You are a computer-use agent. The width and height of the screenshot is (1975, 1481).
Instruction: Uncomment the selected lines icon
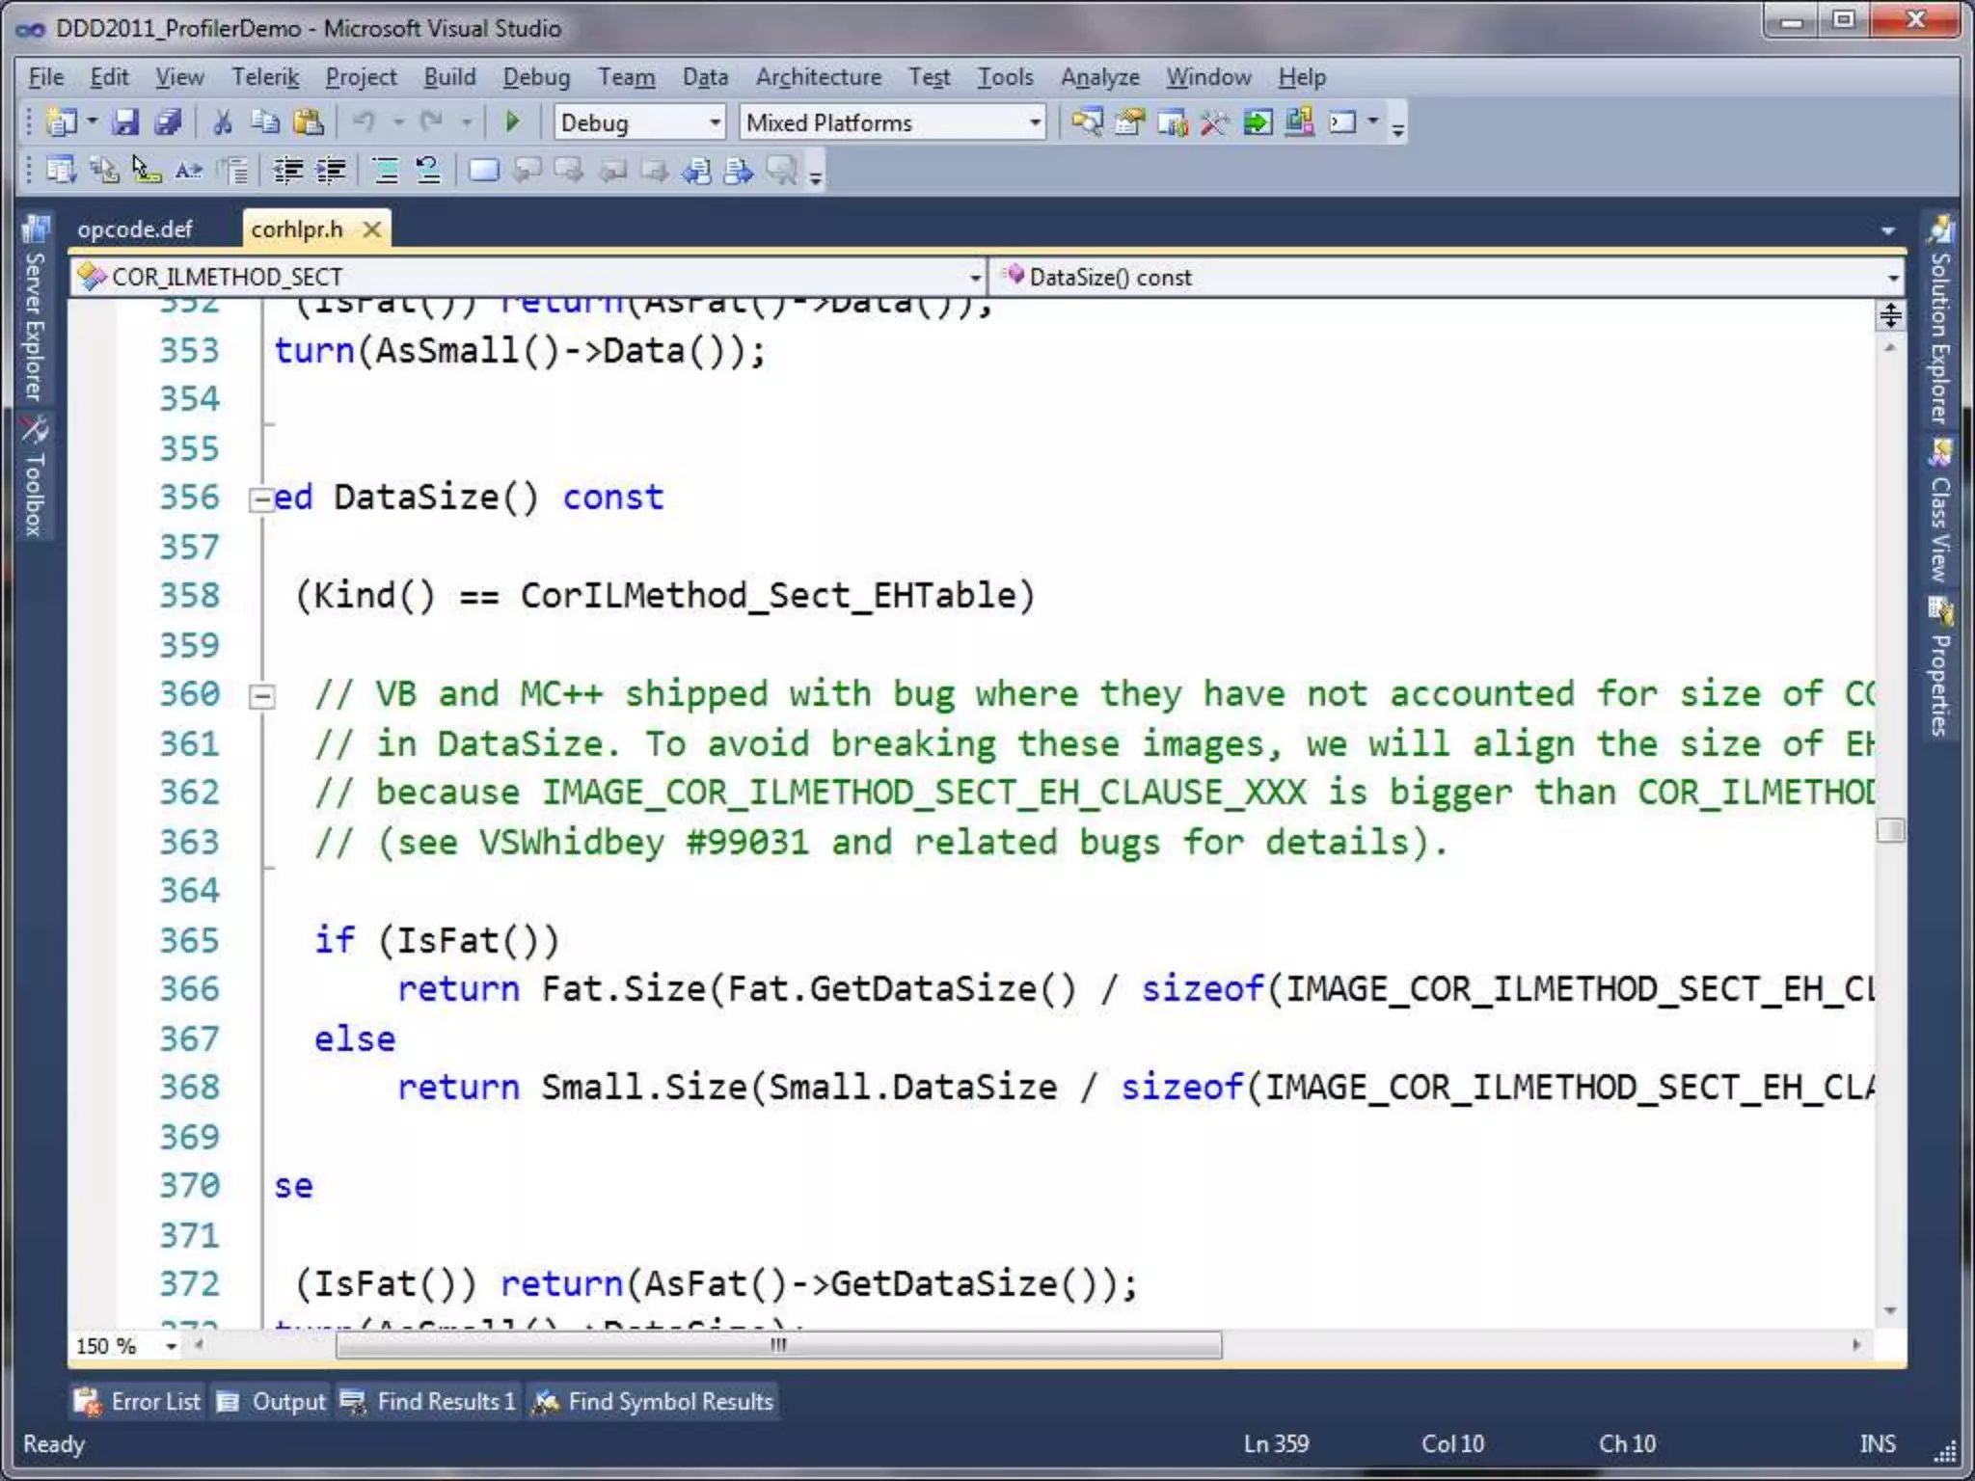point(428,171)
